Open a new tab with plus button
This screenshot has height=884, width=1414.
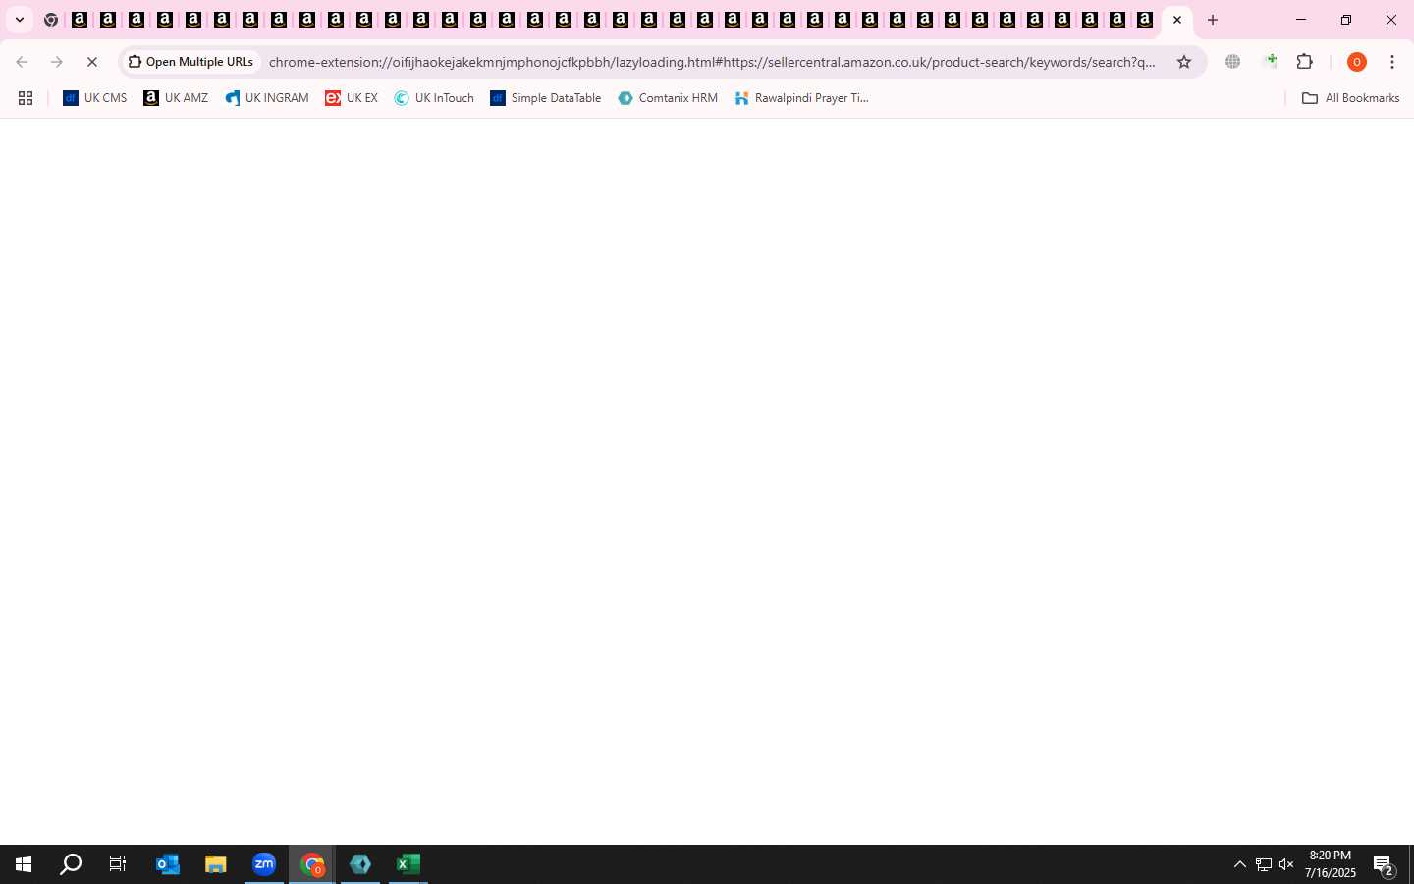1213,20
